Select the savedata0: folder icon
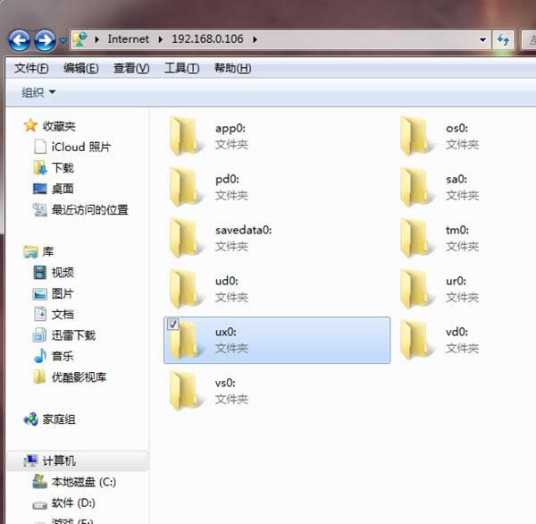 click(187, 238)
